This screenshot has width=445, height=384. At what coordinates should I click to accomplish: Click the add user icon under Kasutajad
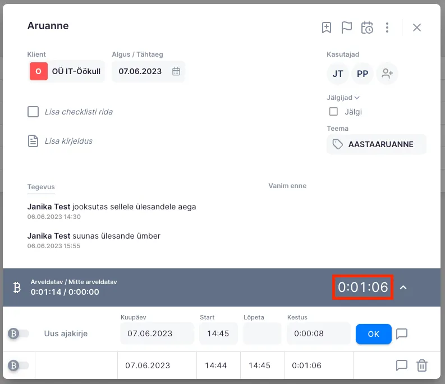[x=387, y=74]
